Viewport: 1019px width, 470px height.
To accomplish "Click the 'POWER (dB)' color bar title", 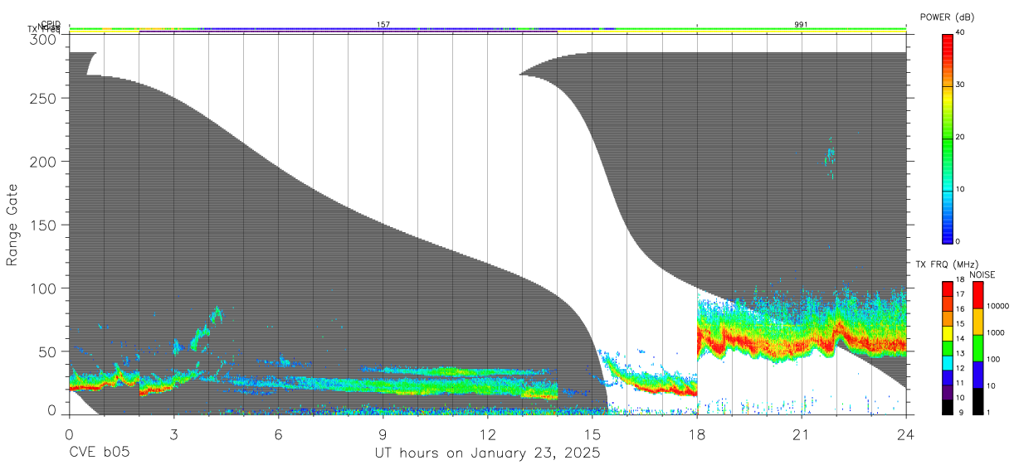I will (x=945, y=17).
